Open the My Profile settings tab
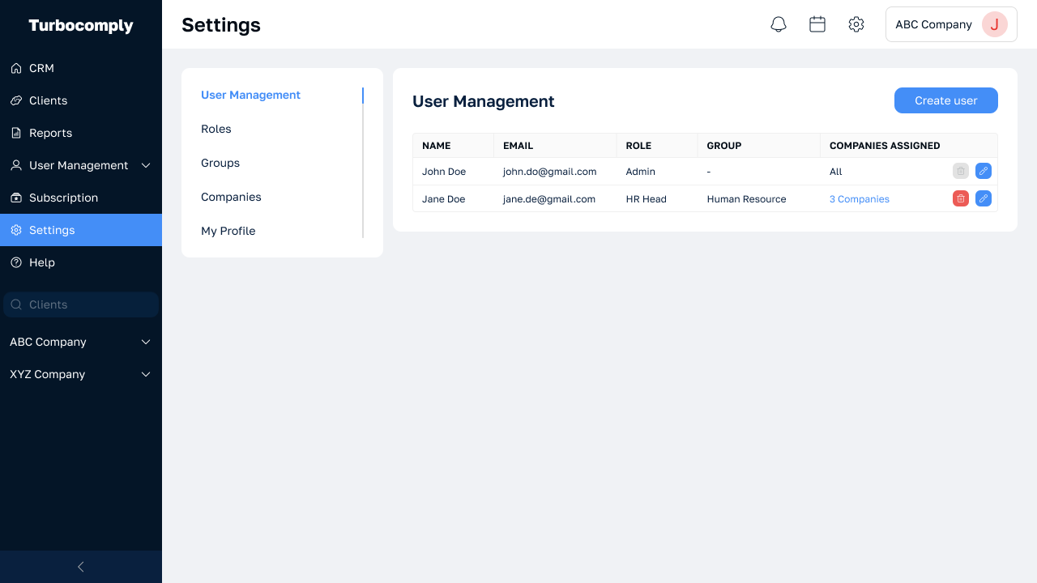The height and width of the screenshot is (583, 1037). pos(228,231)
